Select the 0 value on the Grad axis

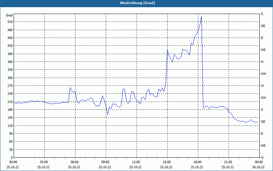12,158
